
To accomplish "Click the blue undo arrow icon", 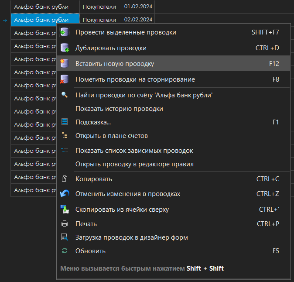I will tap(65, 193).
